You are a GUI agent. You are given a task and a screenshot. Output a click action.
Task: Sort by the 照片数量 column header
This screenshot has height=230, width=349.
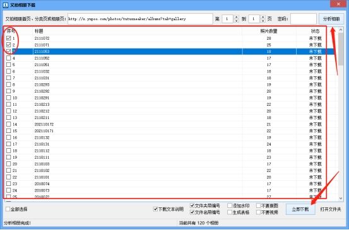coord(269,31)
